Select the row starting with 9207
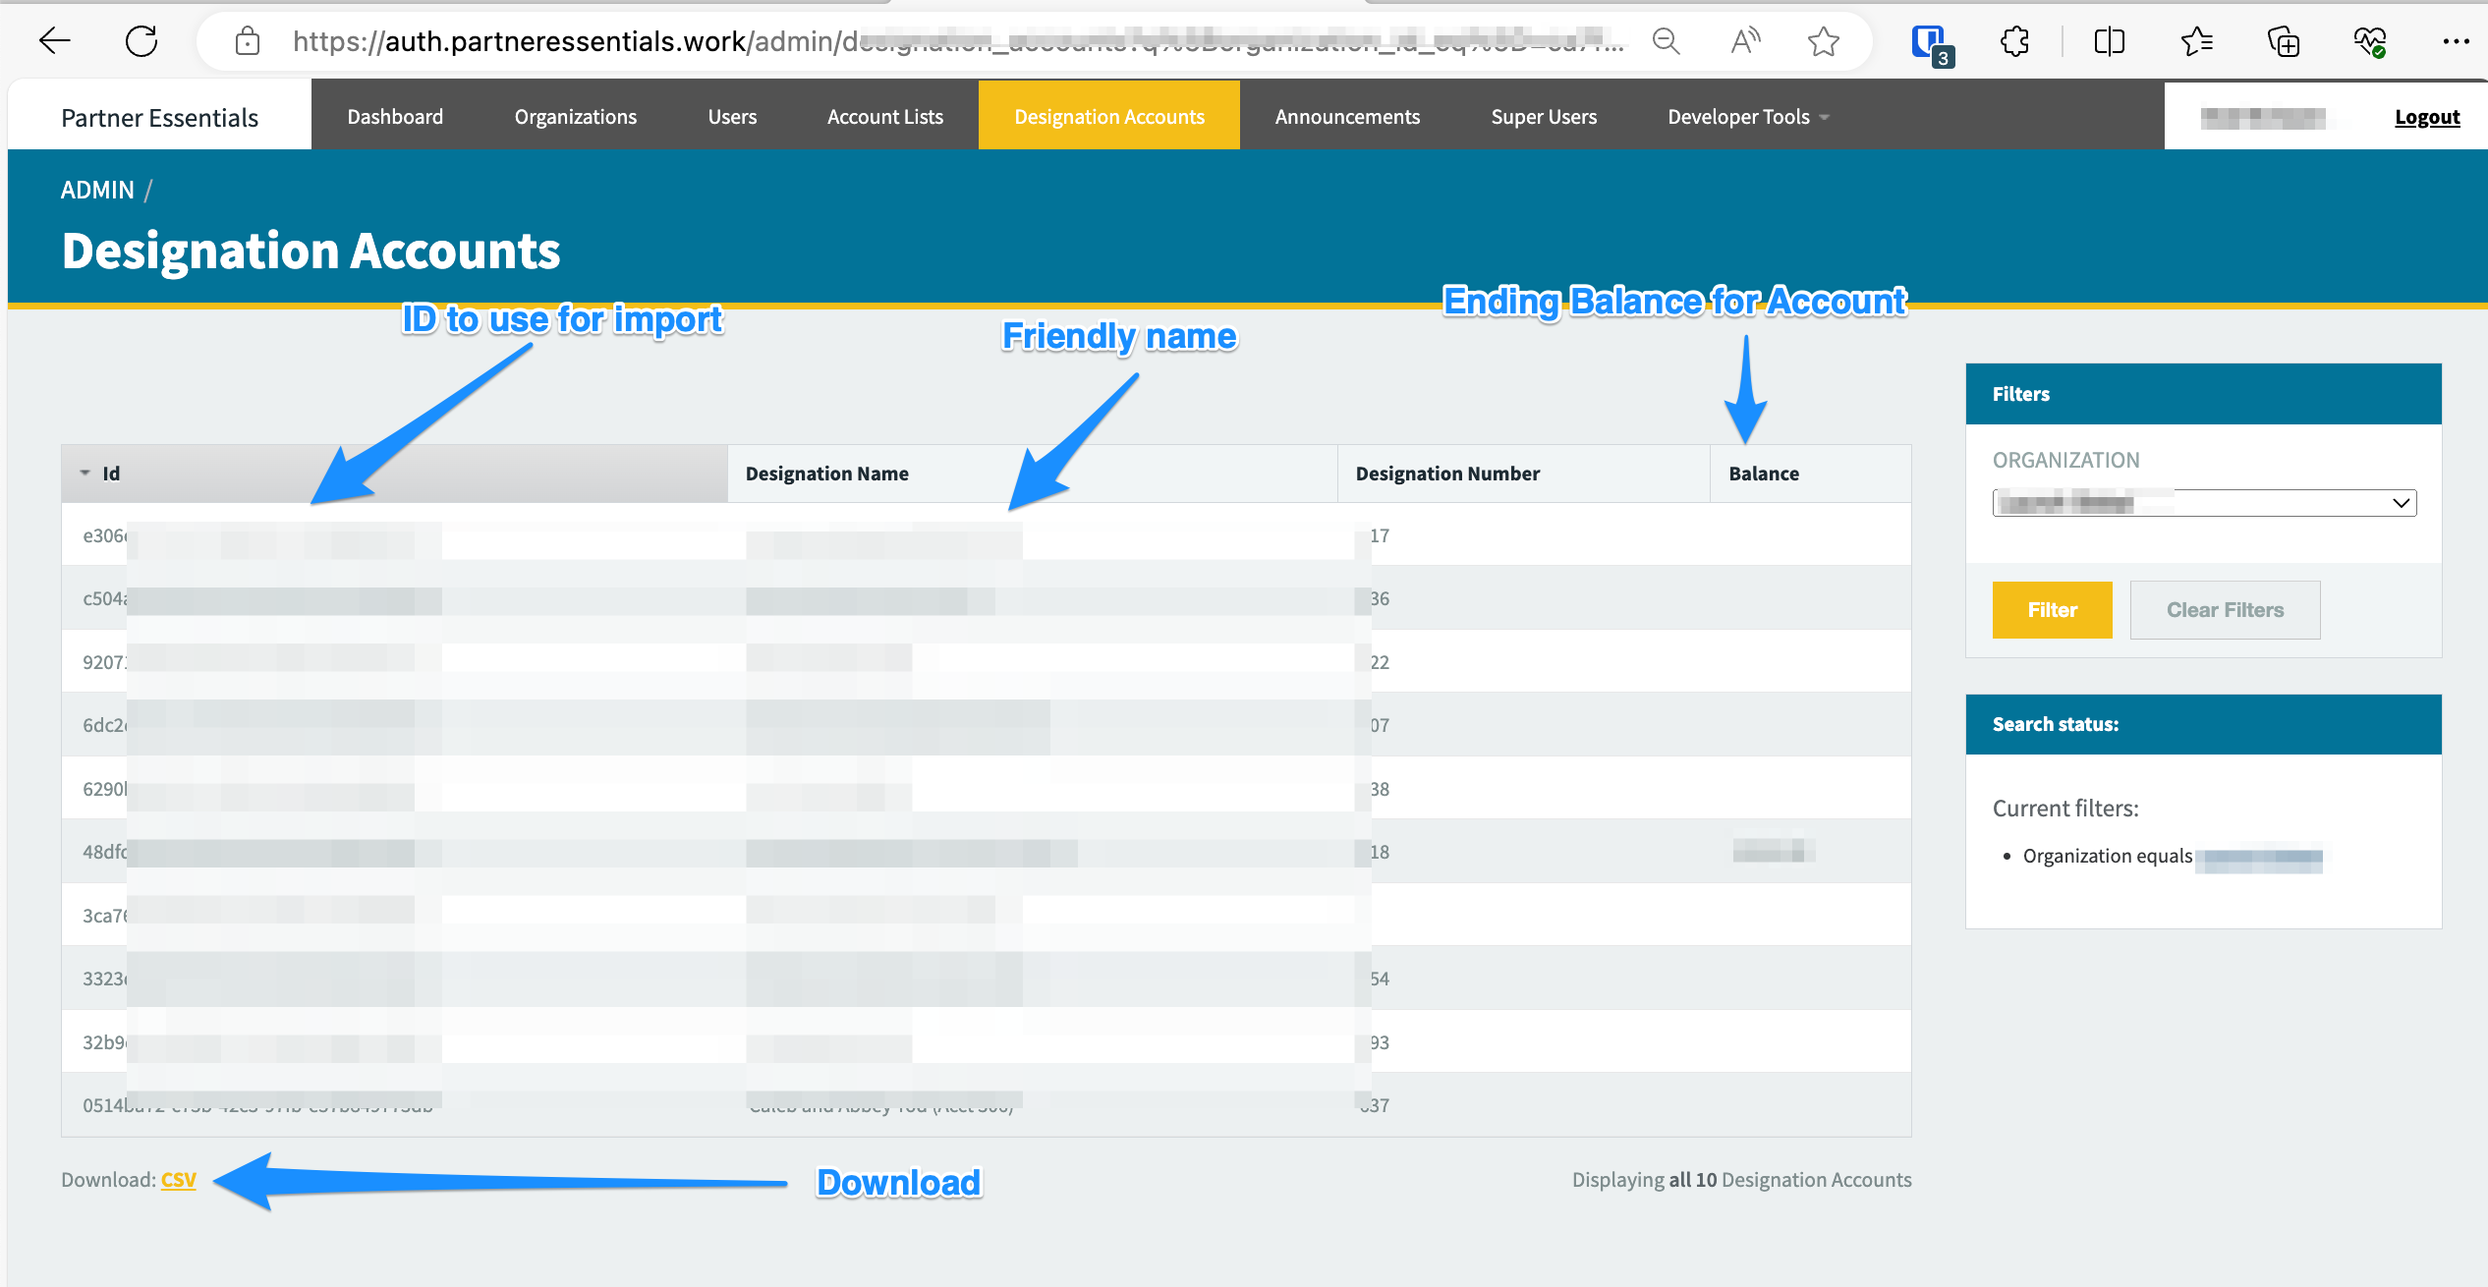 click(x=987, y=662)
